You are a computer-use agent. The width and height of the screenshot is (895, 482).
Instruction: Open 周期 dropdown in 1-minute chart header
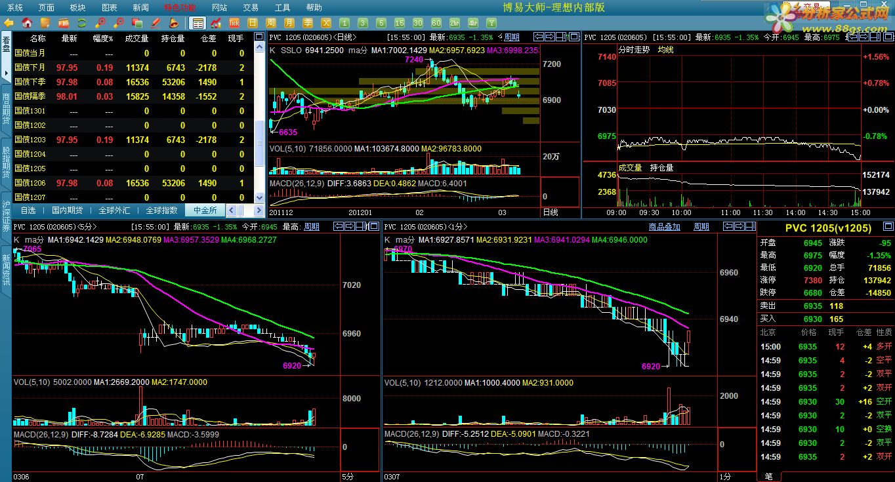click(x=701, y=227)
